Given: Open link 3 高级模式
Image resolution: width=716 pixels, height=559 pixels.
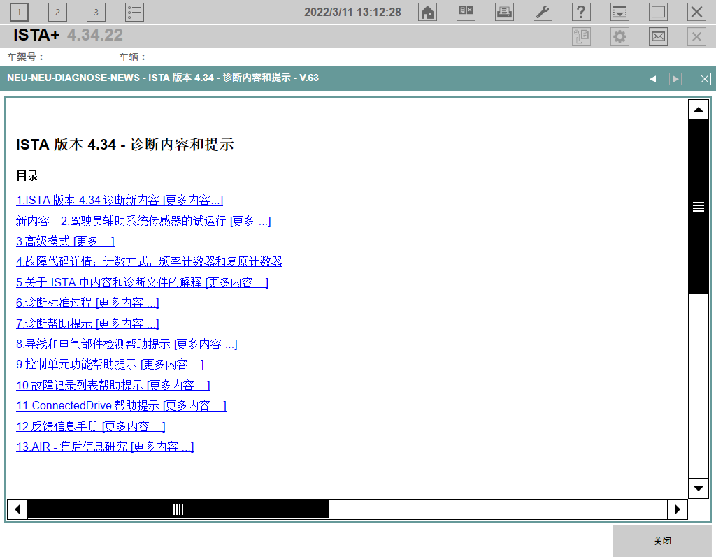Looking at the screenshot, I should [x=65, y=241].
